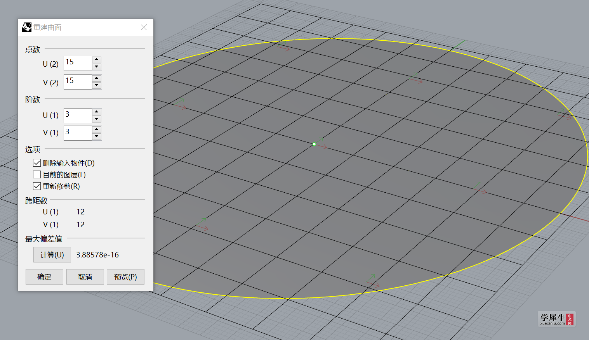
Task: Increase degree U with up arrow
Action: click(x=97, y=112)
